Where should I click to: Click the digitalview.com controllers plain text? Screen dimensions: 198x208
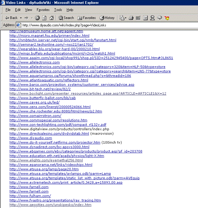[x=59, y=129]
